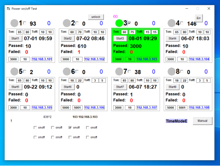The image size is (220, 166).
Task: Enable the checkbox beside channel 1
Action: tap(25, 23)
